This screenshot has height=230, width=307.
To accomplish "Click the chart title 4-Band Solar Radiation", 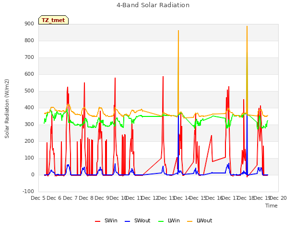I will click(153, 5).
